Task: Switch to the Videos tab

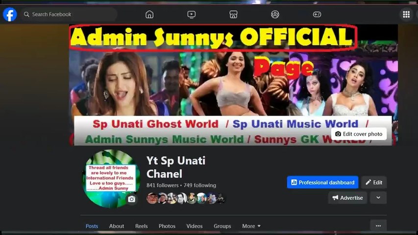Action: tap(195, 226)
